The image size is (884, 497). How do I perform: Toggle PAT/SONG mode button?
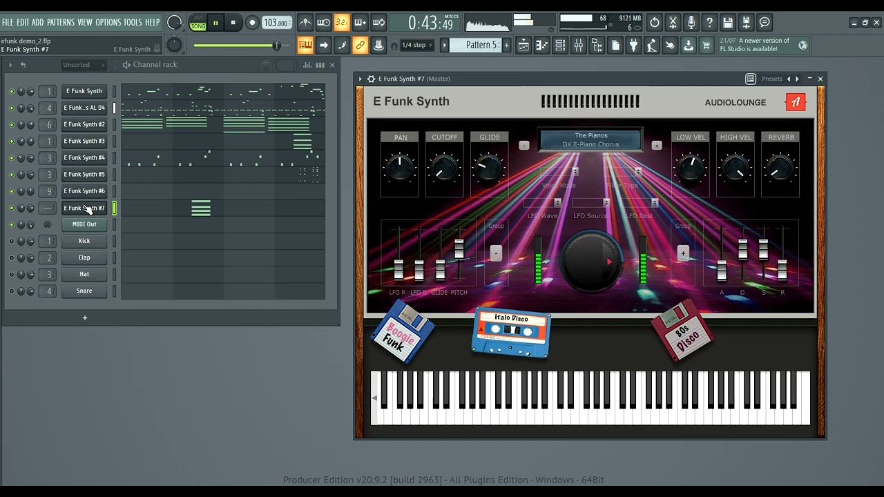(x=198, y=23)
